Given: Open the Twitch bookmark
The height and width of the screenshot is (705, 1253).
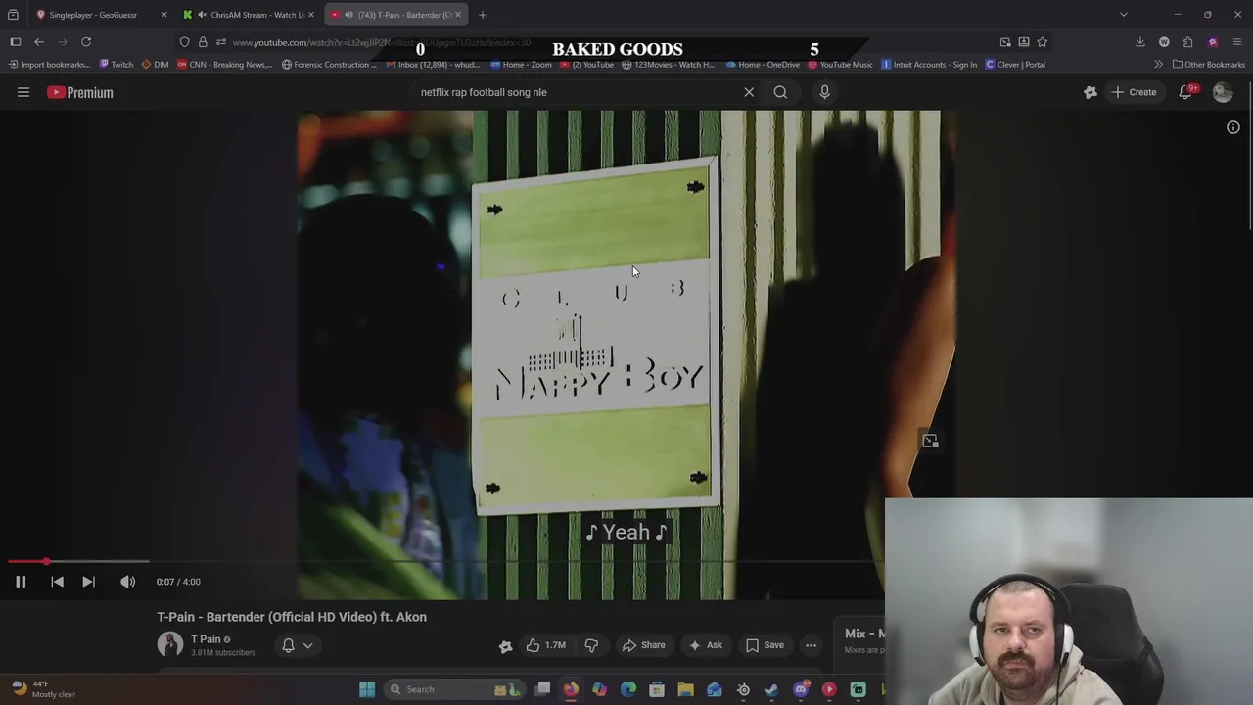Looking at the screenshot, I should tap(116, 65).
